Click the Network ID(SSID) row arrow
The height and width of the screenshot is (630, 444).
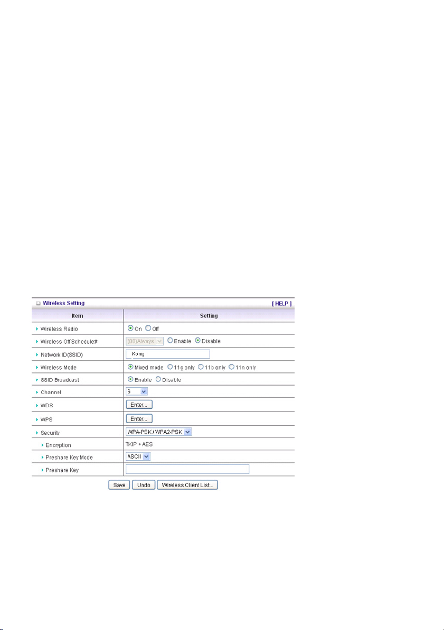(x=37, y=355)
